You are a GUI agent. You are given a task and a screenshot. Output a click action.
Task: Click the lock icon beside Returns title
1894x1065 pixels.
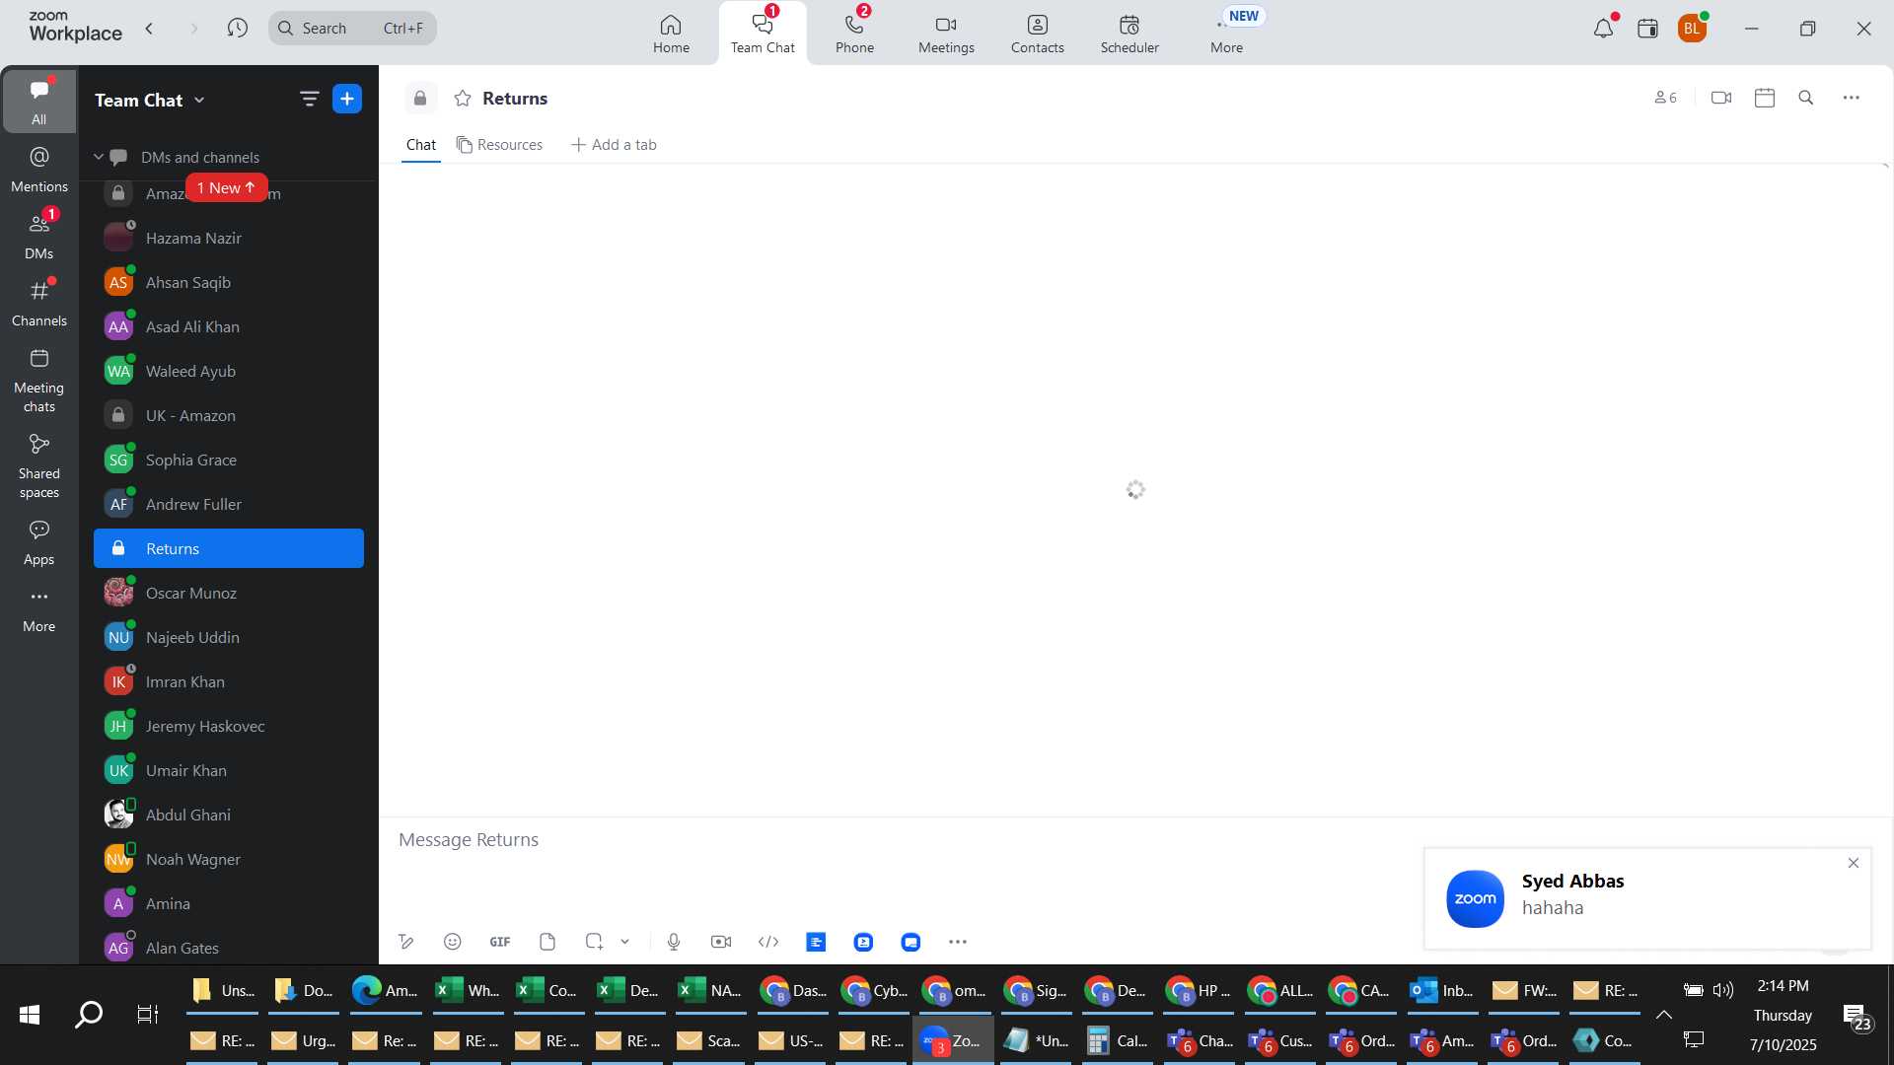[420, 98]
